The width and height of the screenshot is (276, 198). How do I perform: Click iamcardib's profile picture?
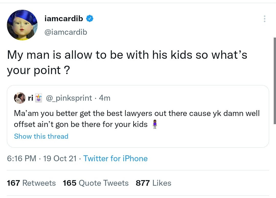[22, 25]
